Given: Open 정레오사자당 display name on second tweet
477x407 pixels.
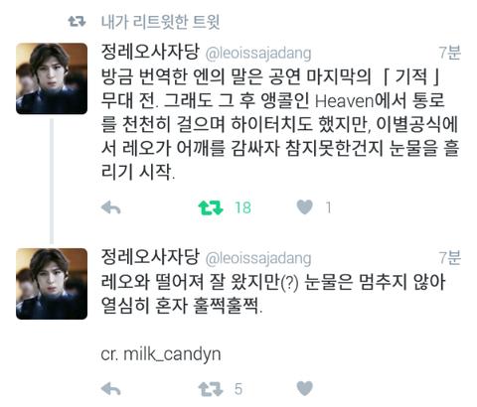Looking at the screenshot, I should point(150,257).
